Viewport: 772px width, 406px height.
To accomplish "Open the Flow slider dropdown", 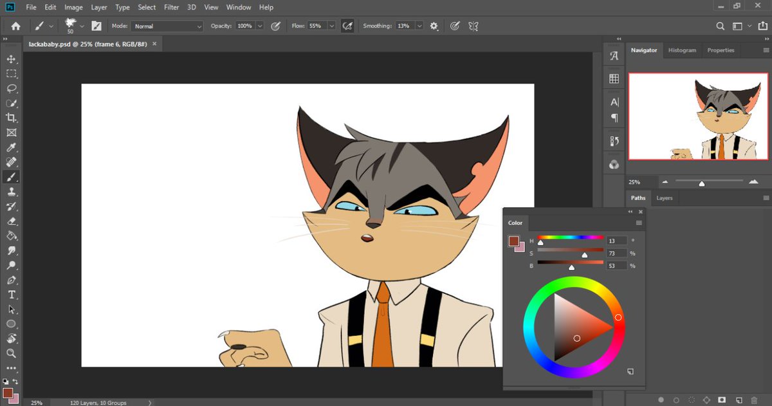I will coord(332,26).
